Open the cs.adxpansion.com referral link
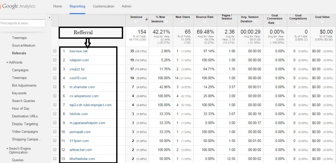The height and width of the screenshot is (163, 336). click(x=84, y=96)
